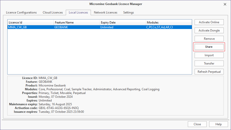Share the selected licence
Screen dimensions: 231x130
[209, 47]
